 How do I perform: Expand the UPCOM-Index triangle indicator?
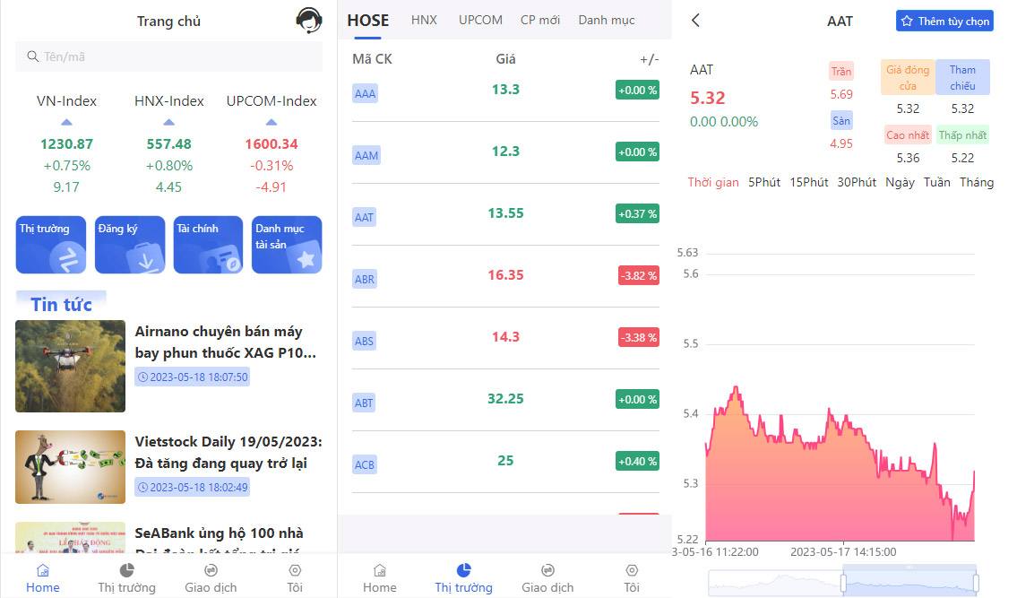pos(271,122)
